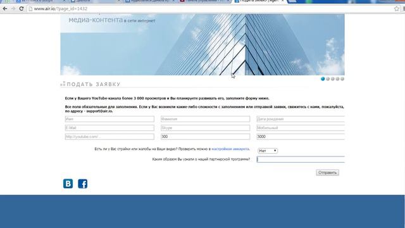
Task: Click the field containing 3000
Action: click(301, 137)
